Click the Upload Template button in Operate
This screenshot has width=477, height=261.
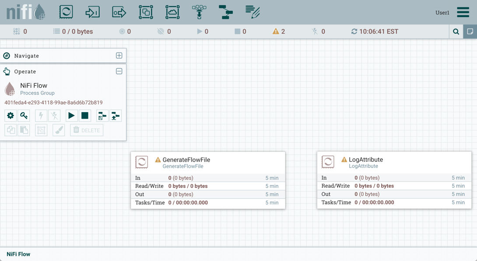(116, 116)
